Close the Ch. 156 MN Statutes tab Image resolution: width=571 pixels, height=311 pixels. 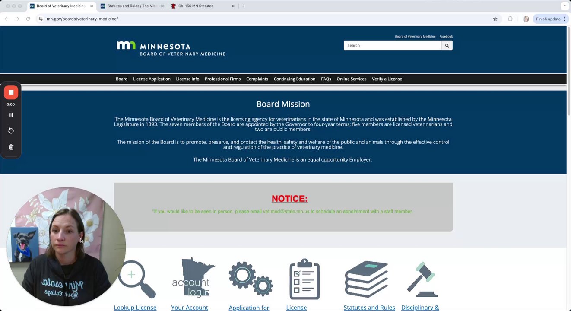[233, 6]
